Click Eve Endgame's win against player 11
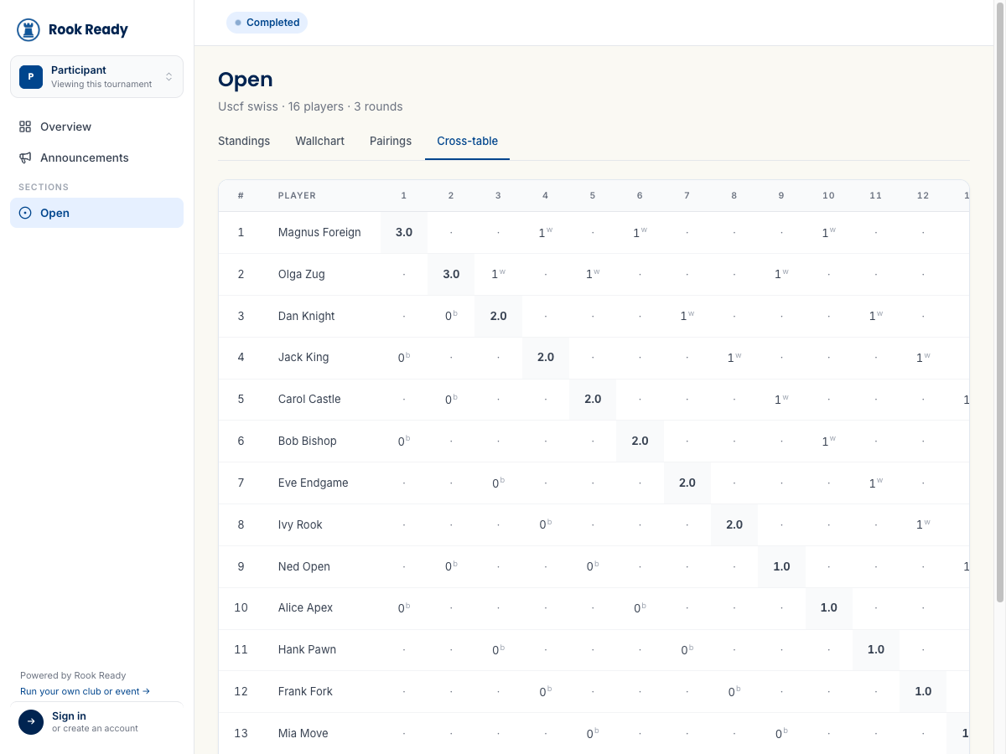This screenshot has width=1006, height=754. [x=876, y=483]
